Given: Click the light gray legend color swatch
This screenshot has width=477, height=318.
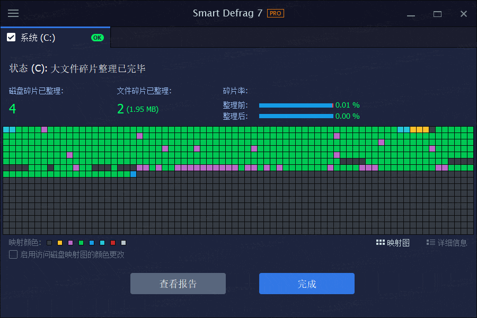Looking at the screenshot, I should [123, 243].
